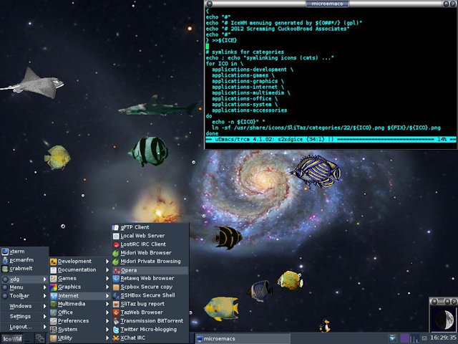
Task: Expand the Utility submenu arrow
Action: (x=107, y=338)
